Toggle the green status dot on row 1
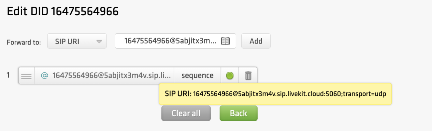Image resolution: width=432 pixels, height=131 pixels. tap(230, 76)
